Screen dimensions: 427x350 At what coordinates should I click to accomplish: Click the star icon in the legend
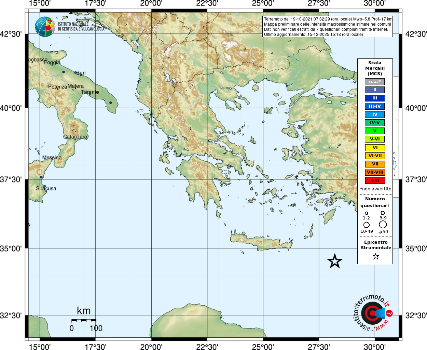tap(376, 256)
